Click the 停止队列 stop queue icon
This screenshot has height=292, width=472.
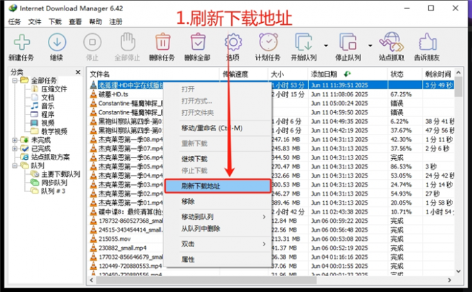pos(348,42)
